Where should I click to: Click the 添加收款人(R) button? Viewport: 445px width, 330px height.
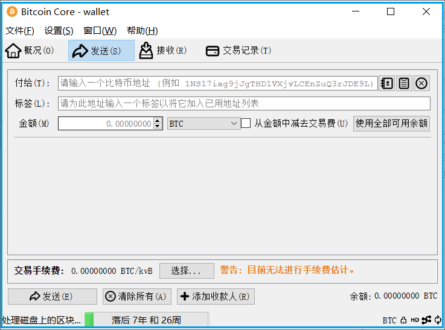point(216,297)
